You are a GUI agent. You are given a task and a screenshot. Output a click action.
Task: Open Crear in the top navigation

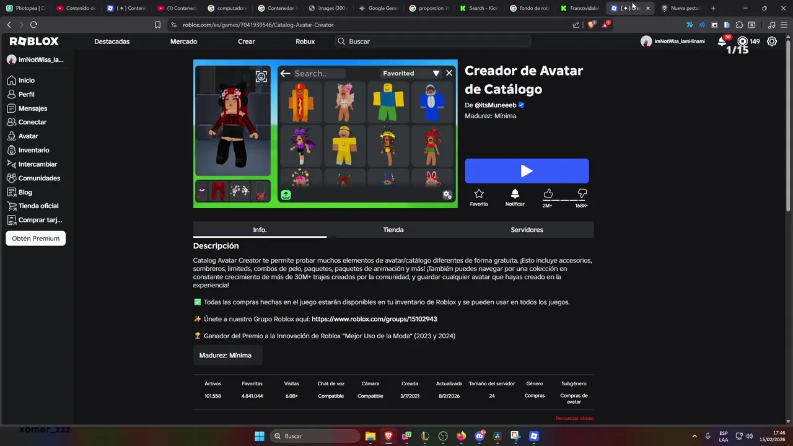pyautogui.click(x=246, y=42)
